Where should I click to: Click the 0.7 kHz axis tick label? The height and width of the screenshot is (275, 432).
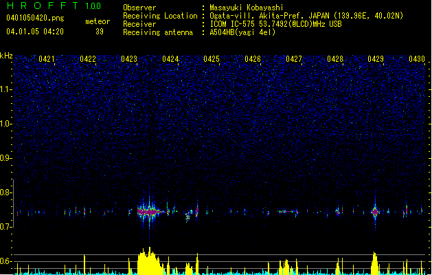[5, 227]
